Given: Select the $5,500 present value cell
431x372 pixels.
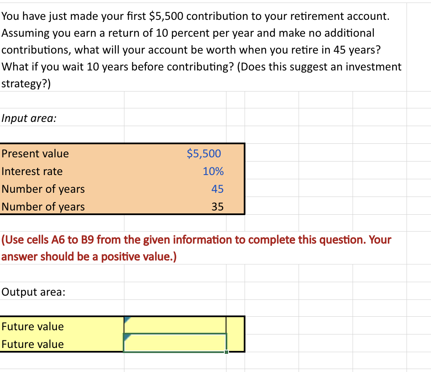Looking at the screenshot, I should pos(175,154).
